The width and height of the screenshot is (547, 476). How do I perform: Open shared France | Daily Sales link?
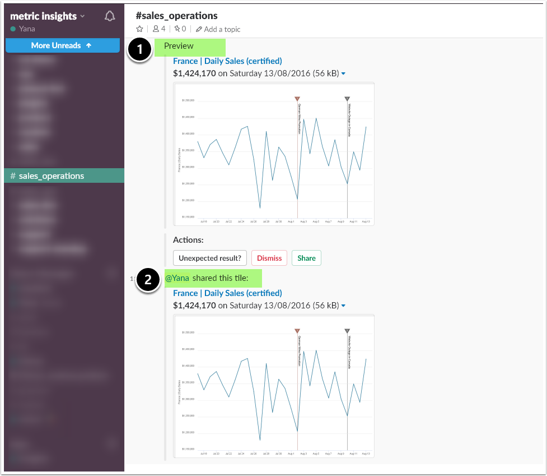[x=227, y=293]
